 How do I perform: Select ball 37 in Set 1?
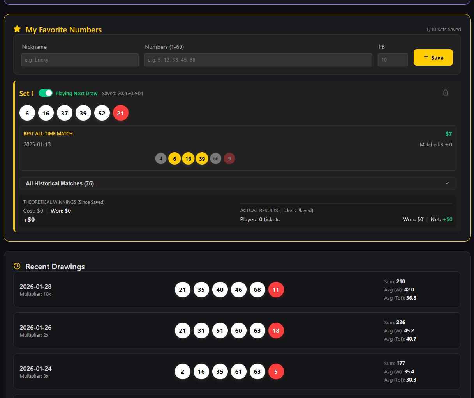coord(64,113)
